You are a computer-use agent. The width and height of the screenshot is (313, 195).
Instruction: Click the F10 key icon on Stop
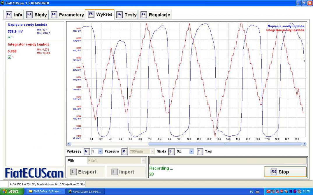[x=273, y=172]
